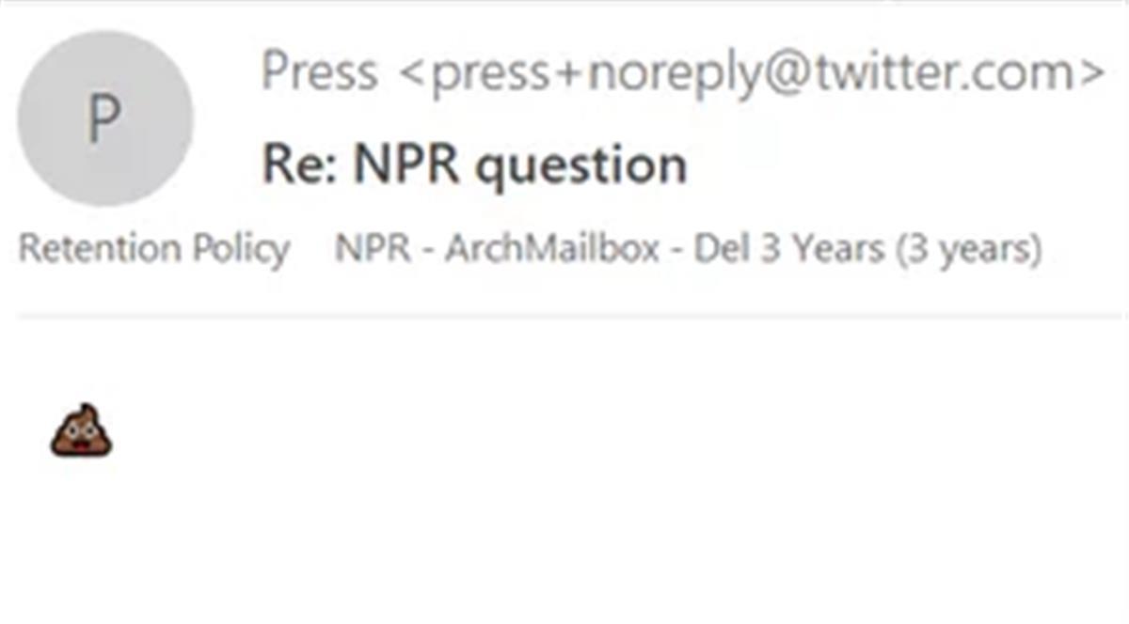Viewport: 1129px width, 624px height.
Task: Click the letter P inside the avatar
Action: coord(104,119)
